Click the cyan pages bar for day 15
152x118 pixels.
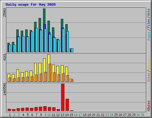pos(72,50)
